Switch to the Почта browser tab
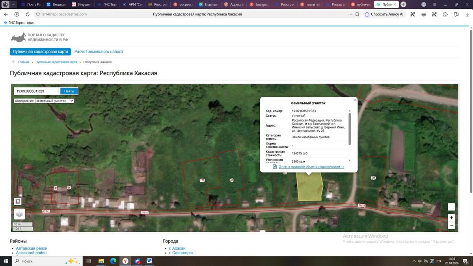473x266 pixels. 31,4
